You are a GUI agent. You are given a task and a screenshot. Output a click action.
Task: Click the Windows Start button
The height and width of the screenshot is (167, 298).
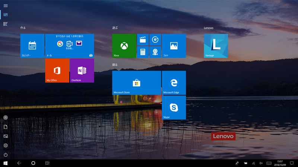pyautogui.click(x=6, y=163)
